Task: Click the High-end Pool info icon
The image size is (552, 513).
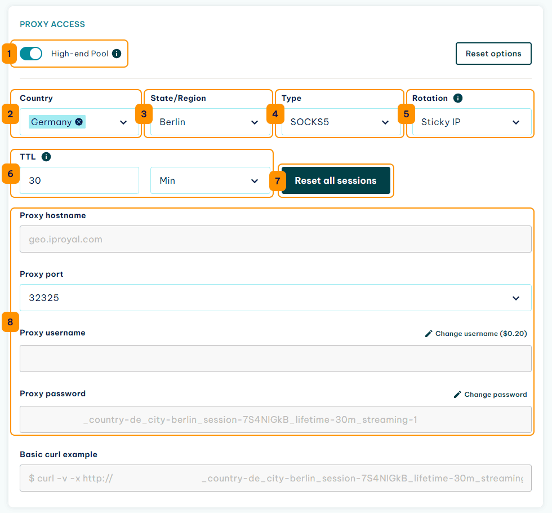Action: (x=117, y=54)
